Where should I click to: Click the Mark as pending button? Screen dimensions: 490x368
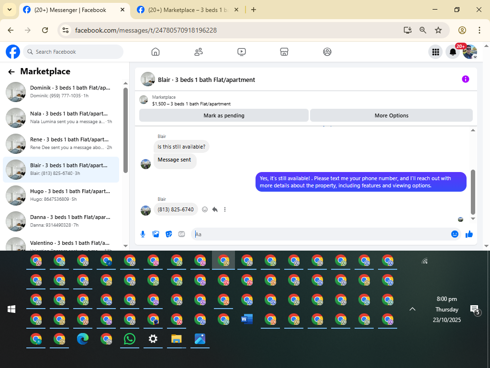[224, 115]
